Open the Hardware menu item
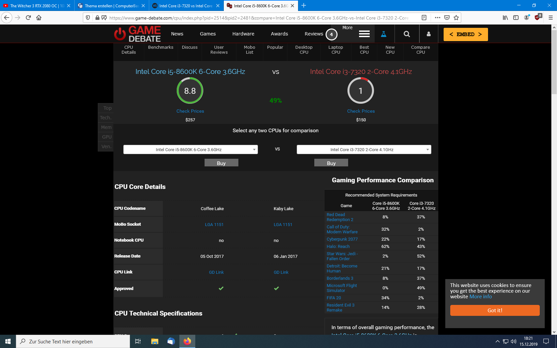 pyautogui.click(x=243, y=34)
